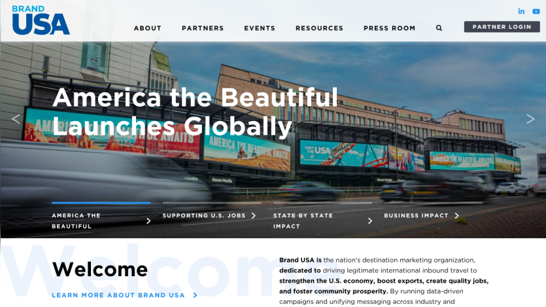Click progress bar above State by State Impact
This screenshot has height=307, width=546.
pyautogui.click(x=323, y=202)
